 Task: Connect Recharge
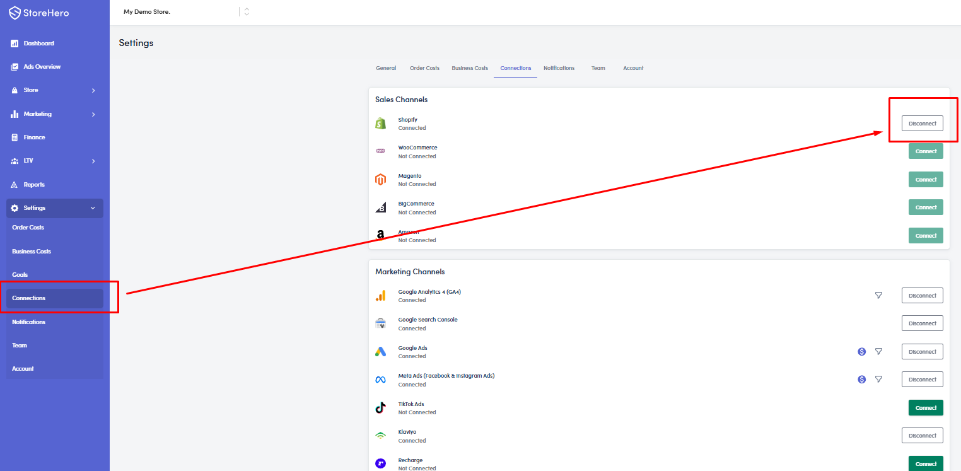pyautogui.click(x=926, y=463)
